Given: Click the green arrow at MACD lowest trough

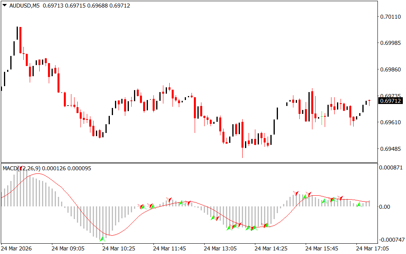Looking at the screenshot, I should (x=102, y=239).
